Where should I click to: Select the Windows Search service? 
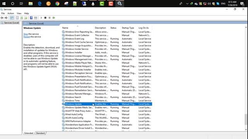point(107,97)
